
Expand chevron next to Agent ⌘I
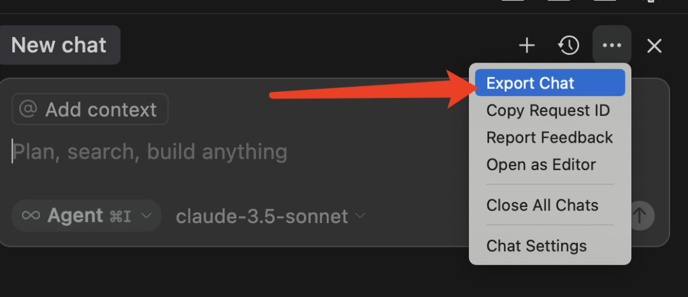tap(147, 215)
